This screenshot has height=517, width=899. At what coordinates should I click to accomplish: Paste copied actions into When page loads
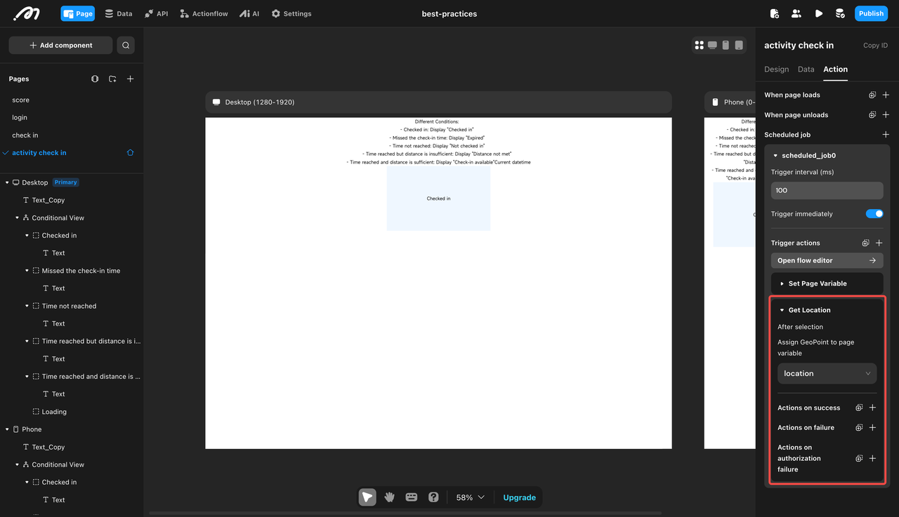[x=872, y=95]
